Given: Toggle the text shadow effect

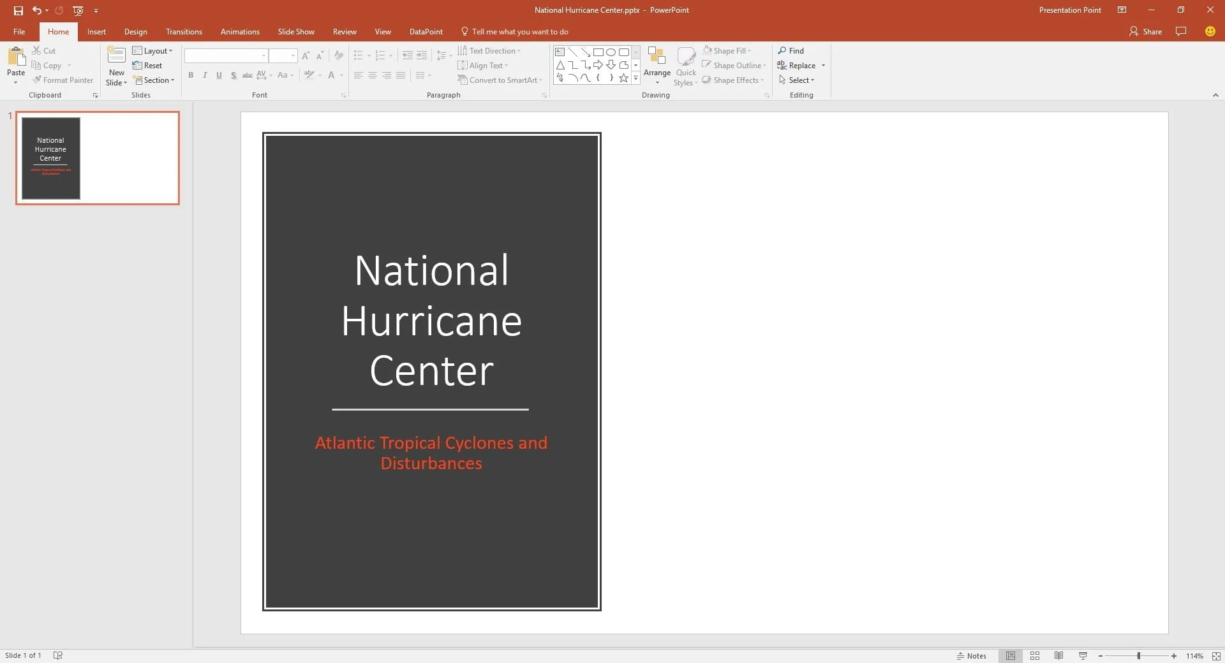Looking at the screenshot, I should (233, 75).
